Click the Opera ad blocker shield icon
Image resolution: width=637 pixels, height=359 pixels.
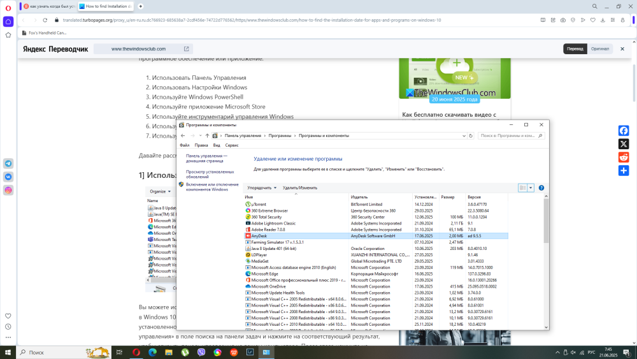573,20
